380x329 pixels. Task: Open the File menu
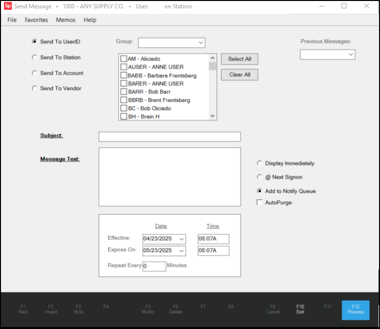12,20
